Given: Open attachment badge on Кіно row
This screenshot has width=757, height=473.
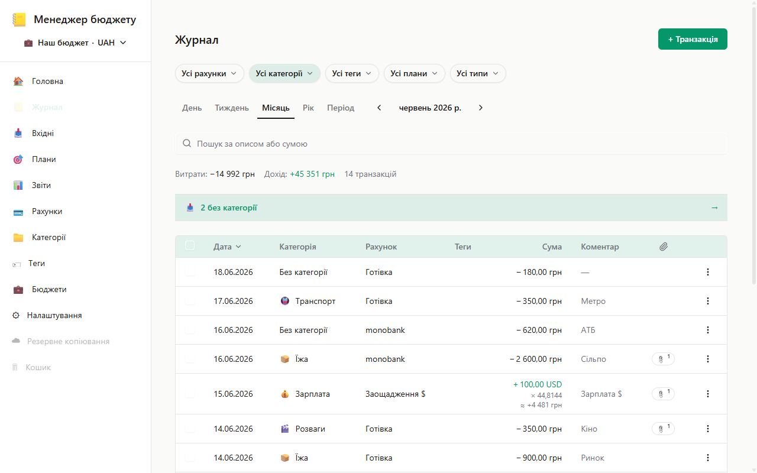Looking at the screenshot, I should (663, 429).
